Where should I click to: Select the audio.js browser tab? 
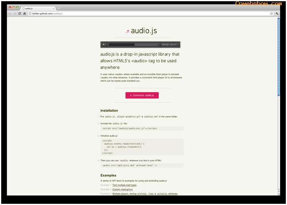38,8
